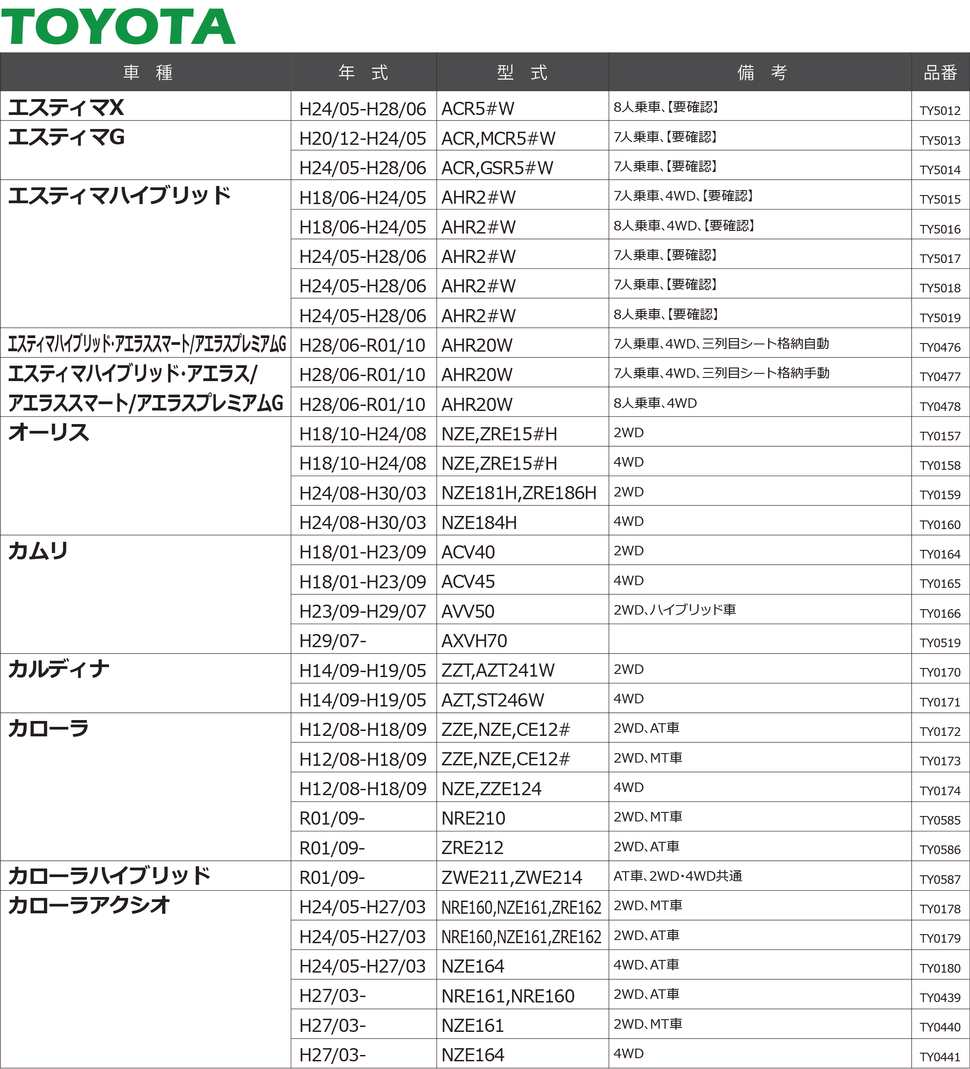This screenshot has height=1069, width=970.
Task: Select part number TY0587
Action: [x=940, y=879]
